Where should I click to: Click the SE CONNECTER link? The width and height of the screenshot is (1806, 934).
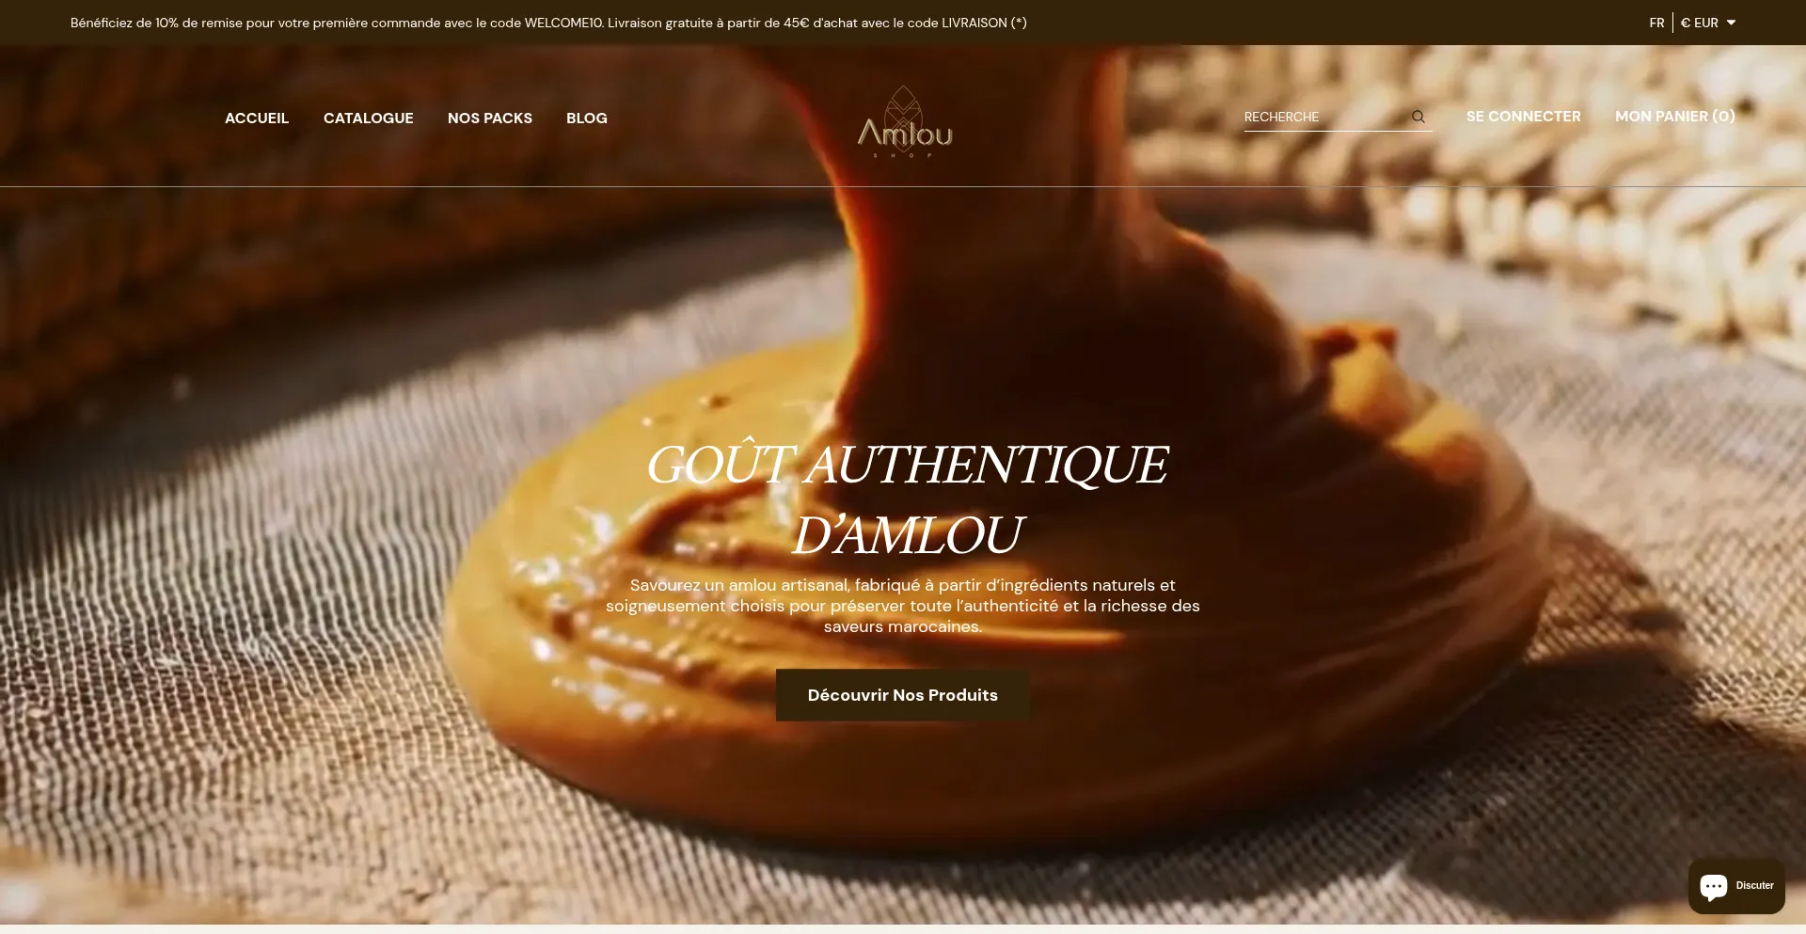(x=1523, y=117)
